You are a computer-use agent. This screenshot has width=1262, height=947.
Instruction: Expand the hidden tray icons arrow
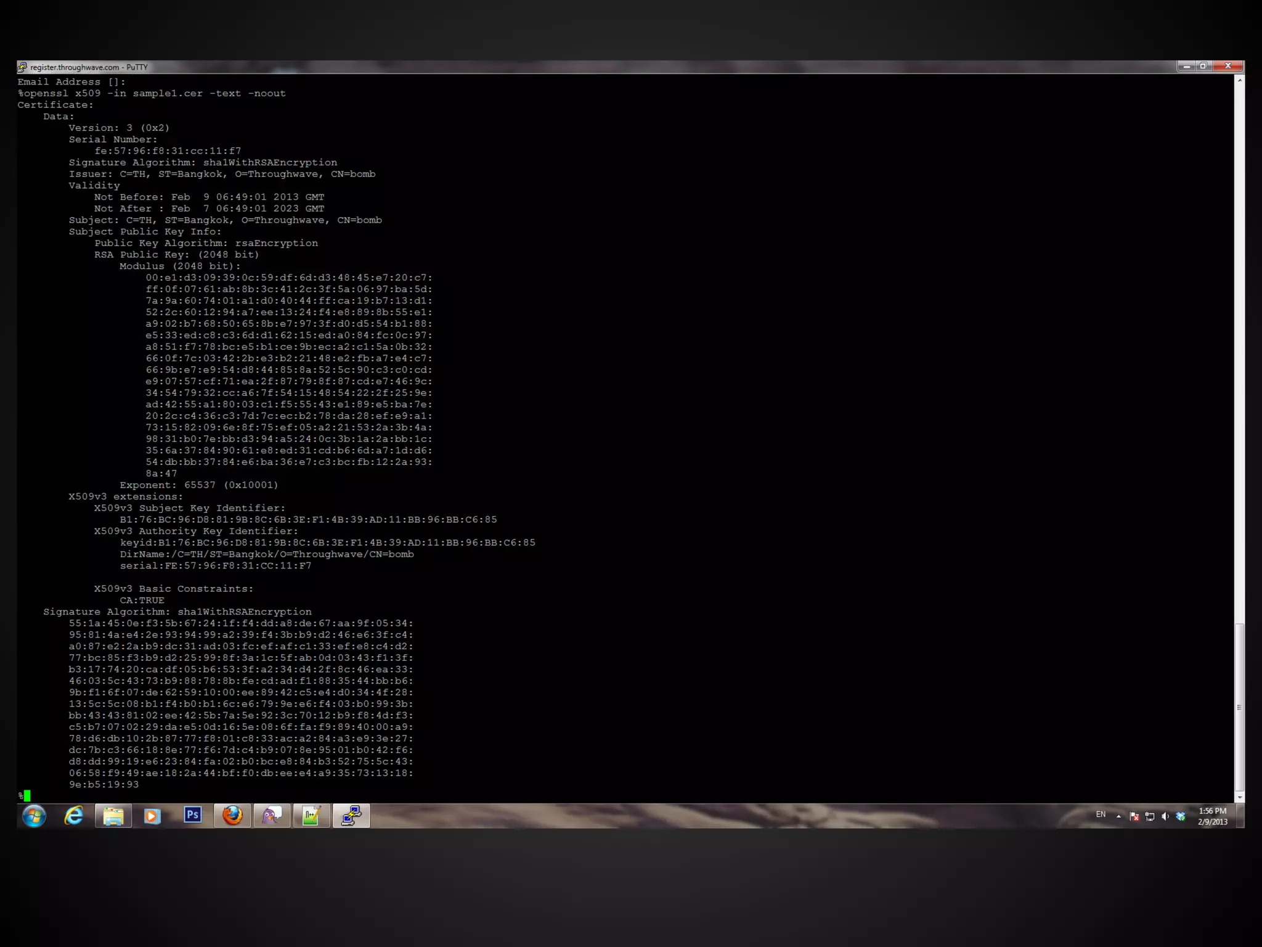[x=1118, y=816]
